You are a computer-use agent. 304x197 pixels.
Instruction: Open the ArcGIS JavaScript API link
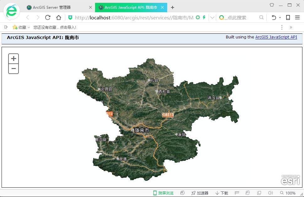276,37
